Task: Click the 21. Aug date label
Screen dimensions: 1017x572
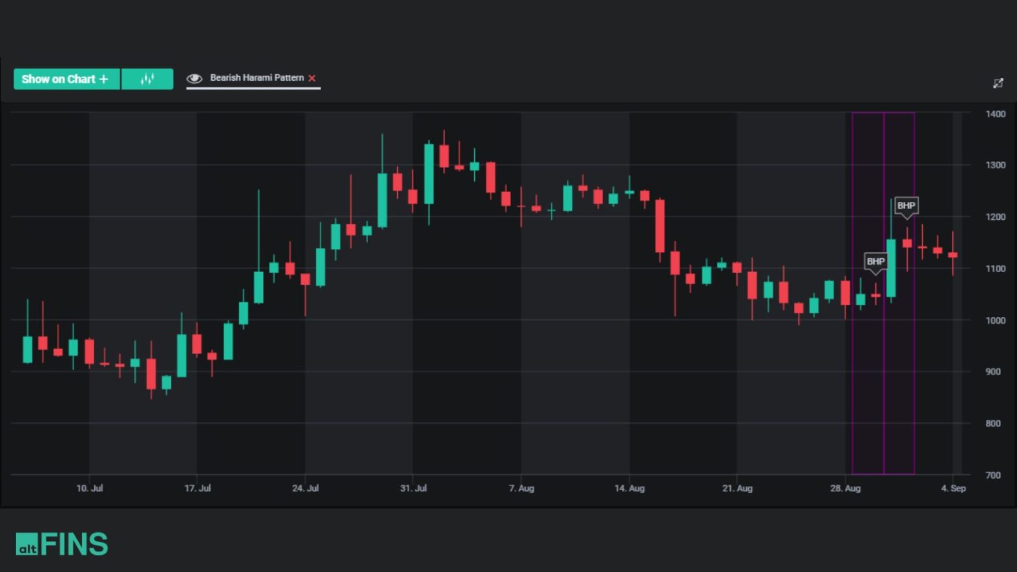Action: pyautogui.click(x=737, y=489)
